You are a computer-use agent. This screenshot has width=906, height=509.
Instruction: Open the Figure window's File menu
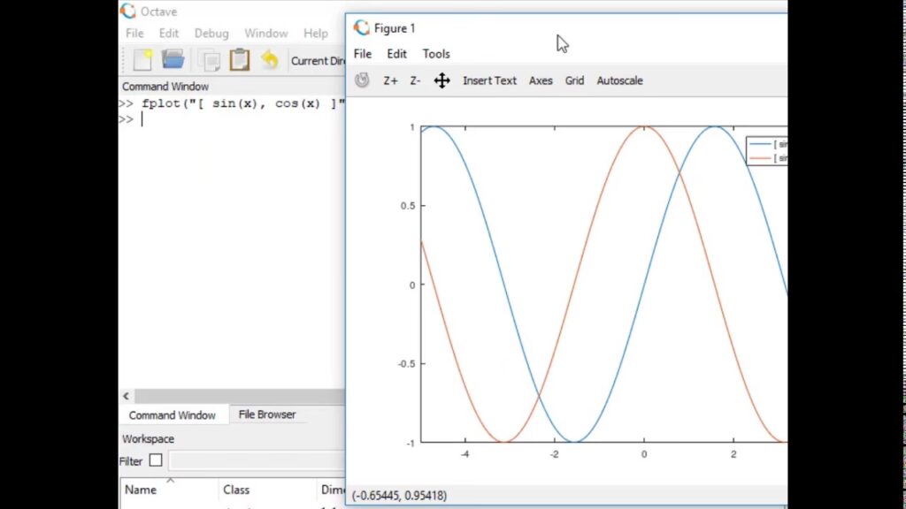click(363, 54)
